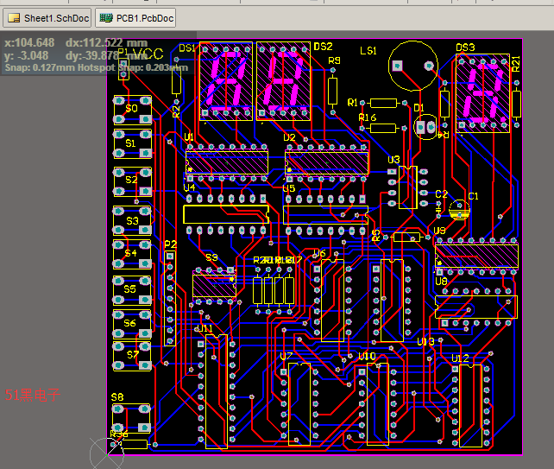Select the D1 LED footprint
554x469 pixels.
click(425, 127)
